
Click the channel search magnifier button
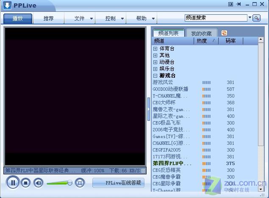point(256,18)
